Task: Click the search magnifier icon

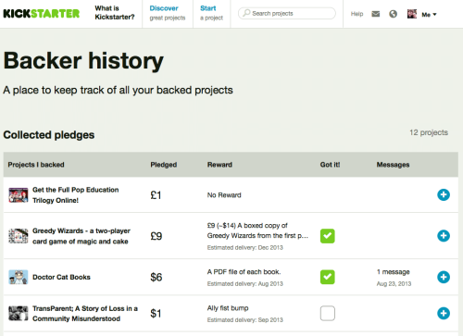Action: tap(246, 13)
